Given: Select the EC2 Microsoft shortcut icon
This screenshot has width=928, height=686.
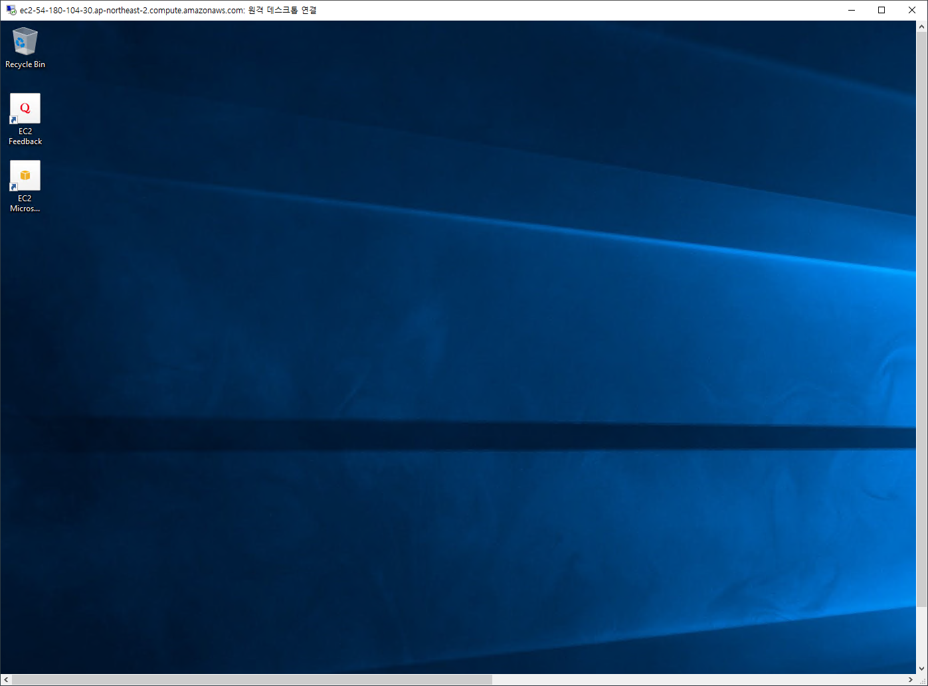Looking at the screenshot, I should pyautogui.click(x=25, y=175).
